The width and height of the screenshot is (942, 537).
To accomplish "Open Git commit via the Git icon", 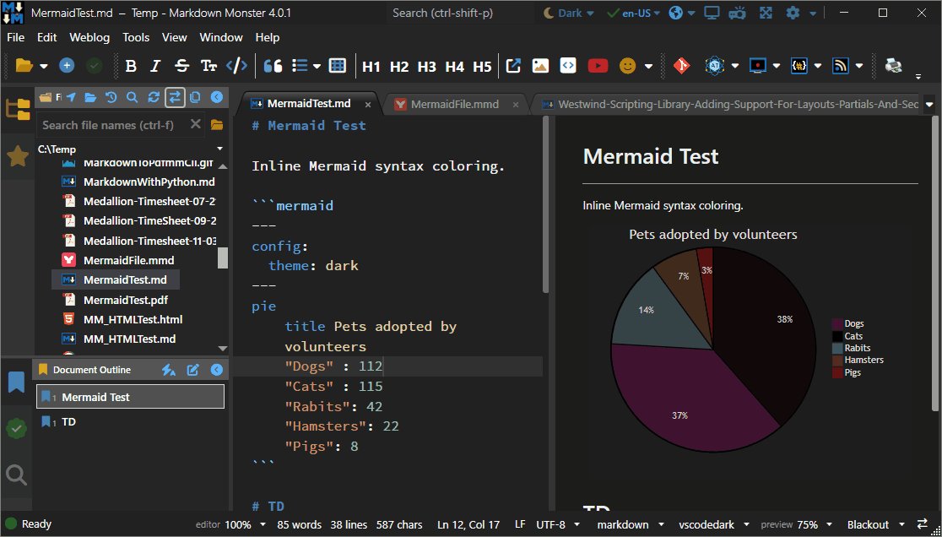I will pyautogui.click(x=681, y=66).
